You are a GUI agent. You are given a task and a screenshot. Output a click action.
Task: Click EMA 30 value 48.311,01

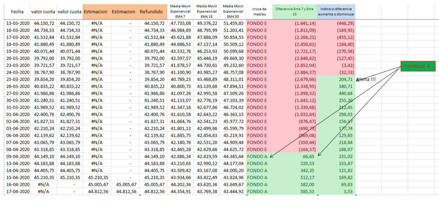click(233, 79)
